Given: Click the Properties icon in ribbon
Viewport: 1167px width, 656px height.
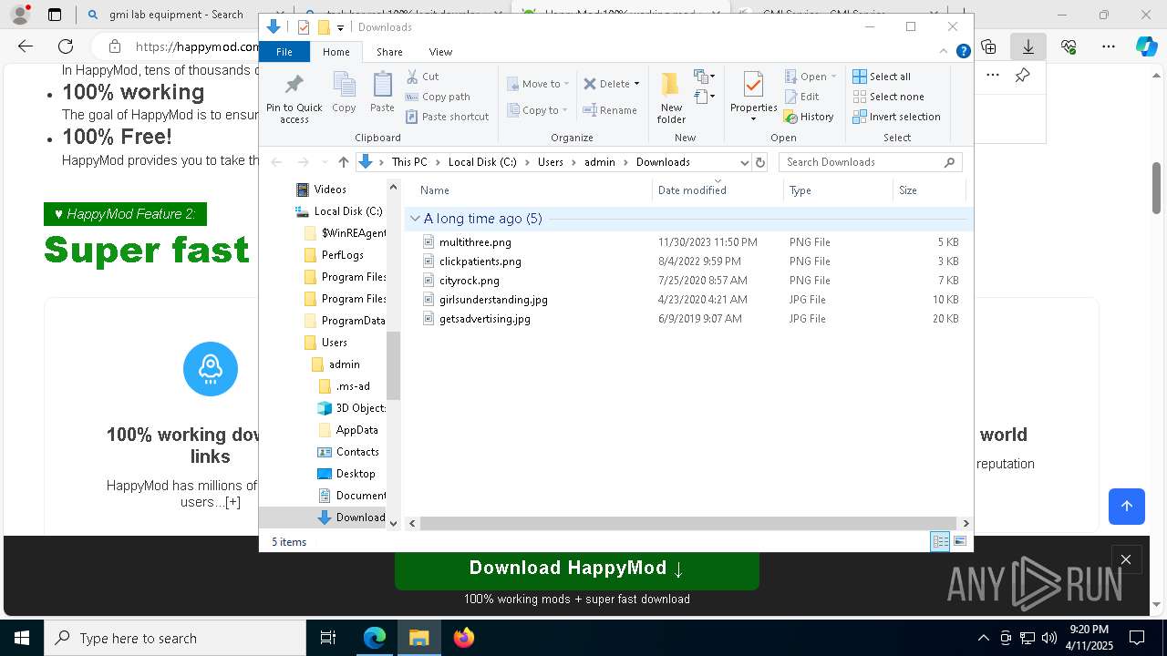Looking at the screenshot, I should coord(753,87).
